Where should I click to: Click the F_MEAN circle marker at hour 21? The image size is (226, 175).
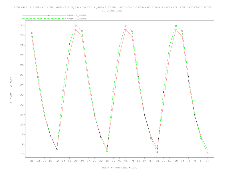point(76,25)
